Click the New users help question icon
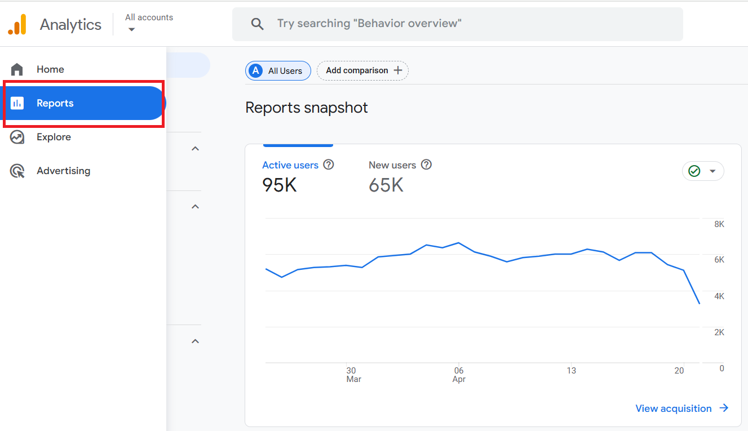 (x=427, y=165)
